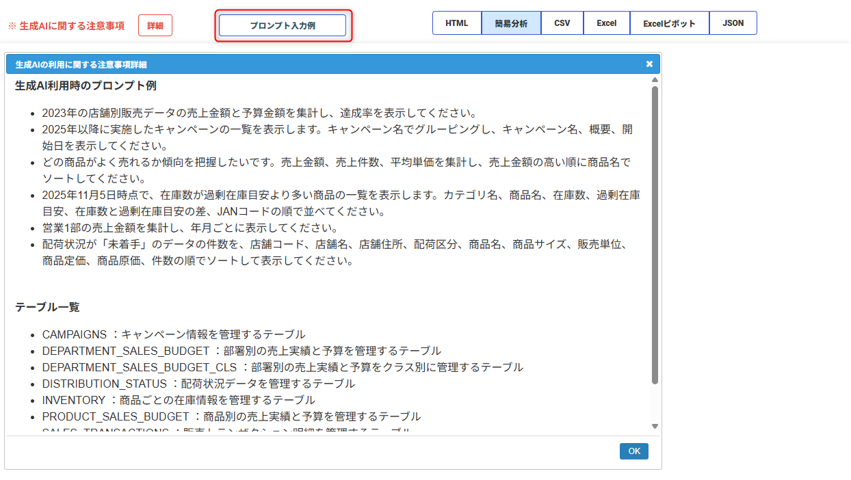Image resolution: width=851 pixels, height=480 pixels.
Task: Click the red 生成AIに関する注意事項 label
Action: tap(66, 26)
